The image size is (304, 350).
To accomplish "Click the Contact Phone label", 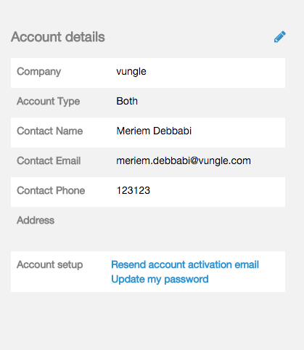I will click(x=51, y=190).
